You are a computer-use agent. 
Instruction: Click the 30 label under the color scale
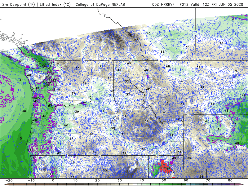120,180
